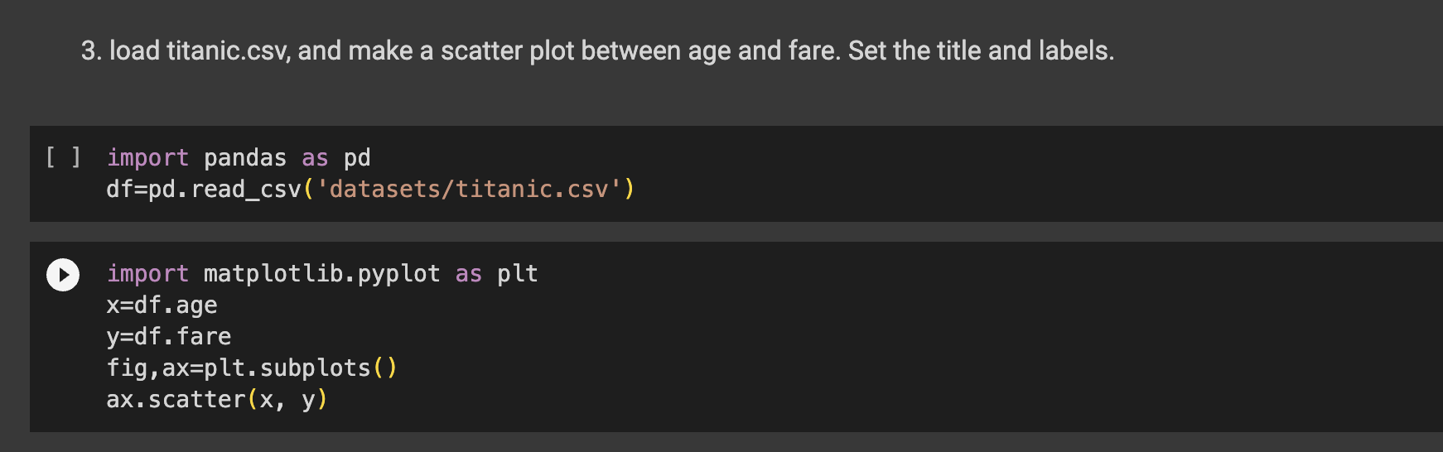This screenshot has width=1443, height=452.
Task: Click the word 'scatter' in the last line
Action: pos(196,400)
